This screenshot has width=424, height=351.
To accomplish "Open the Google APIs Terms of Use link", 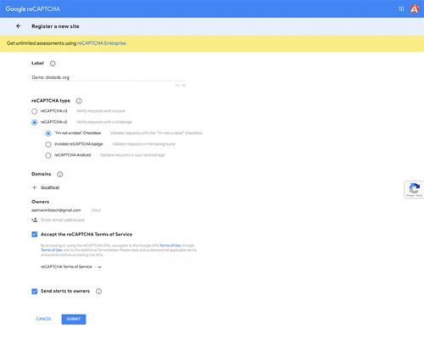I will coord(170,245).
